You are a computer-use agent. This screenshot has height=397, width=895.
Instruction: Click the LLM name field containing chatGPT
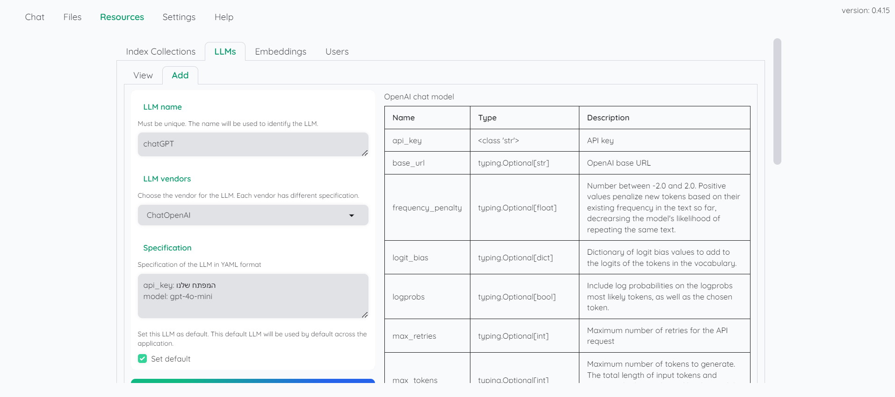[253, 144]
